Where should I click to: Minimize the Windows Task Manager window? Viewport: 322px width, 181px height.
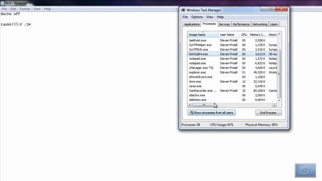pos(264,9)
